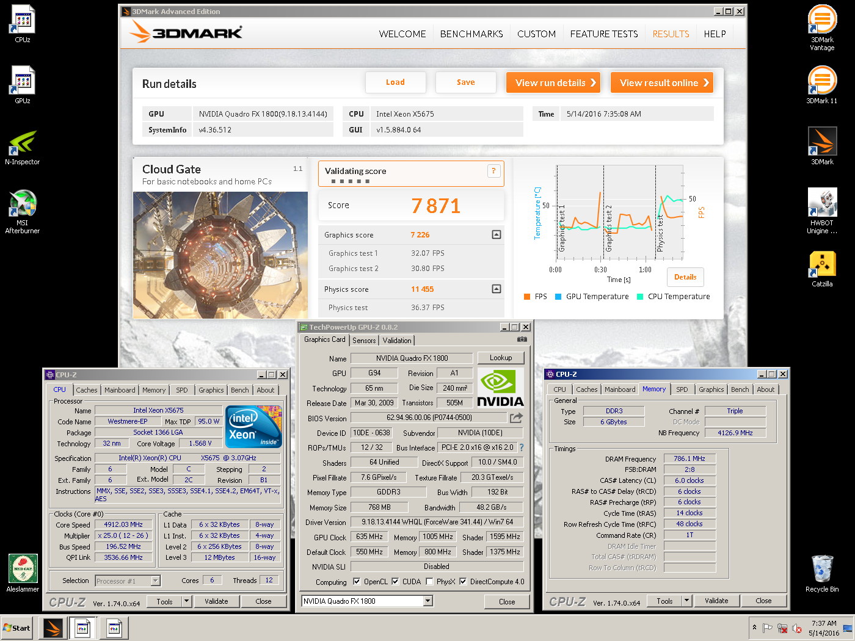Click the Save button in Run details

(465, 82)
